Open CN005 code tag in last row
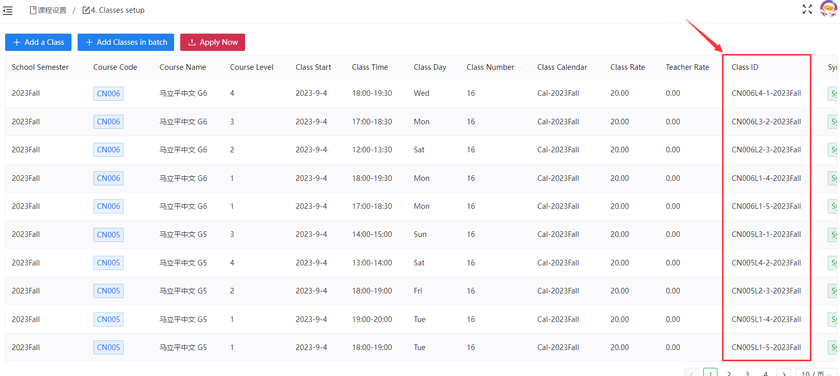This screenshot has width=840, height=376. click(108, 347)
